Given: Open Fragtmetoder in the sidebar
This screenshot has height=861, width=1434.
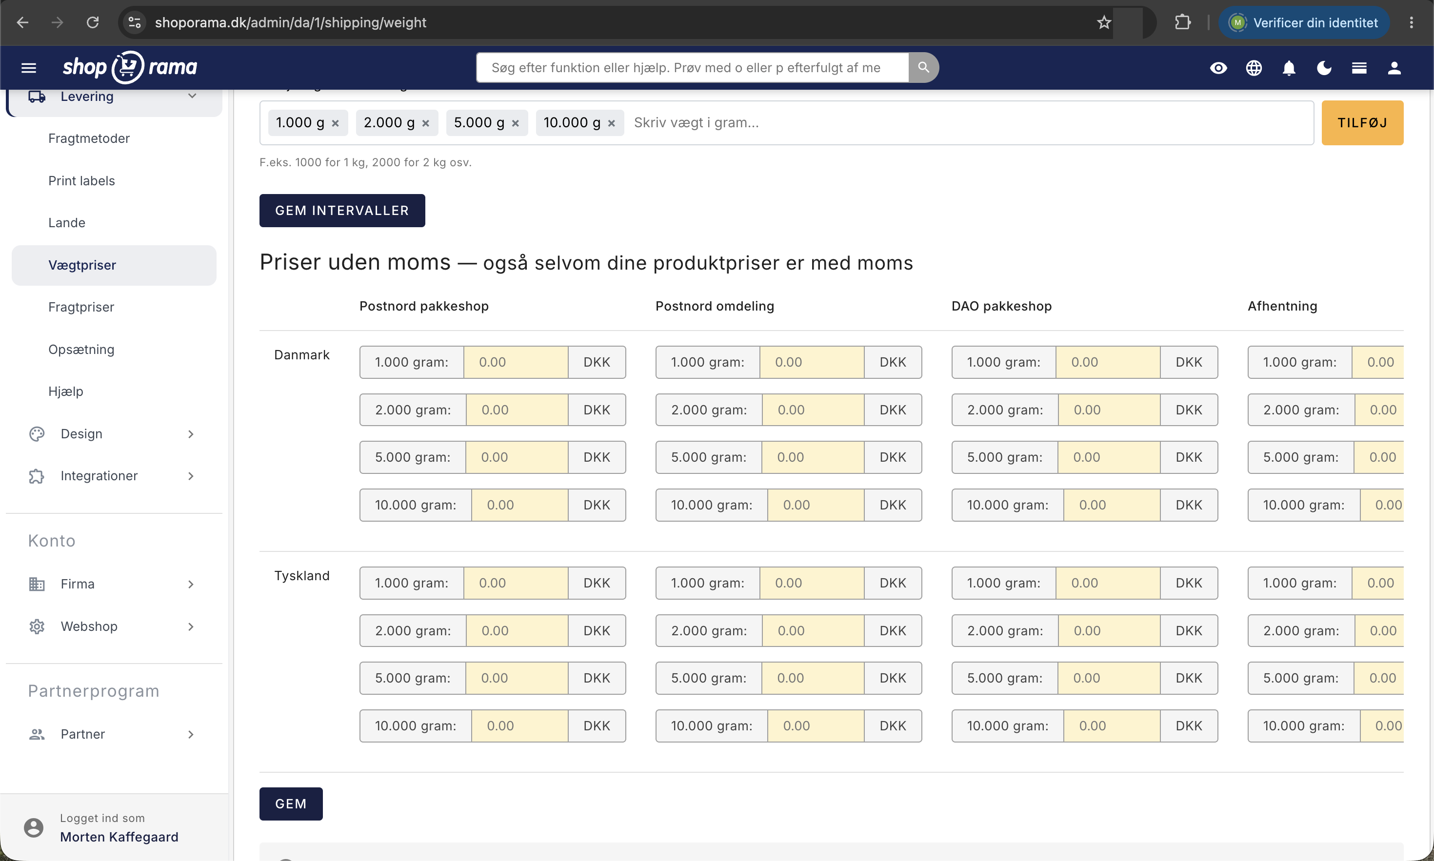Looking at the screenshot, I should (89, 138).
